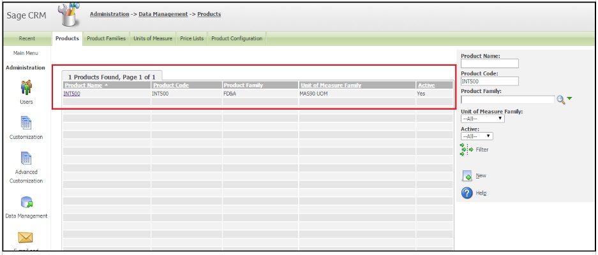Open the Data Management icon
598x255 pixels.
[26, 202]
